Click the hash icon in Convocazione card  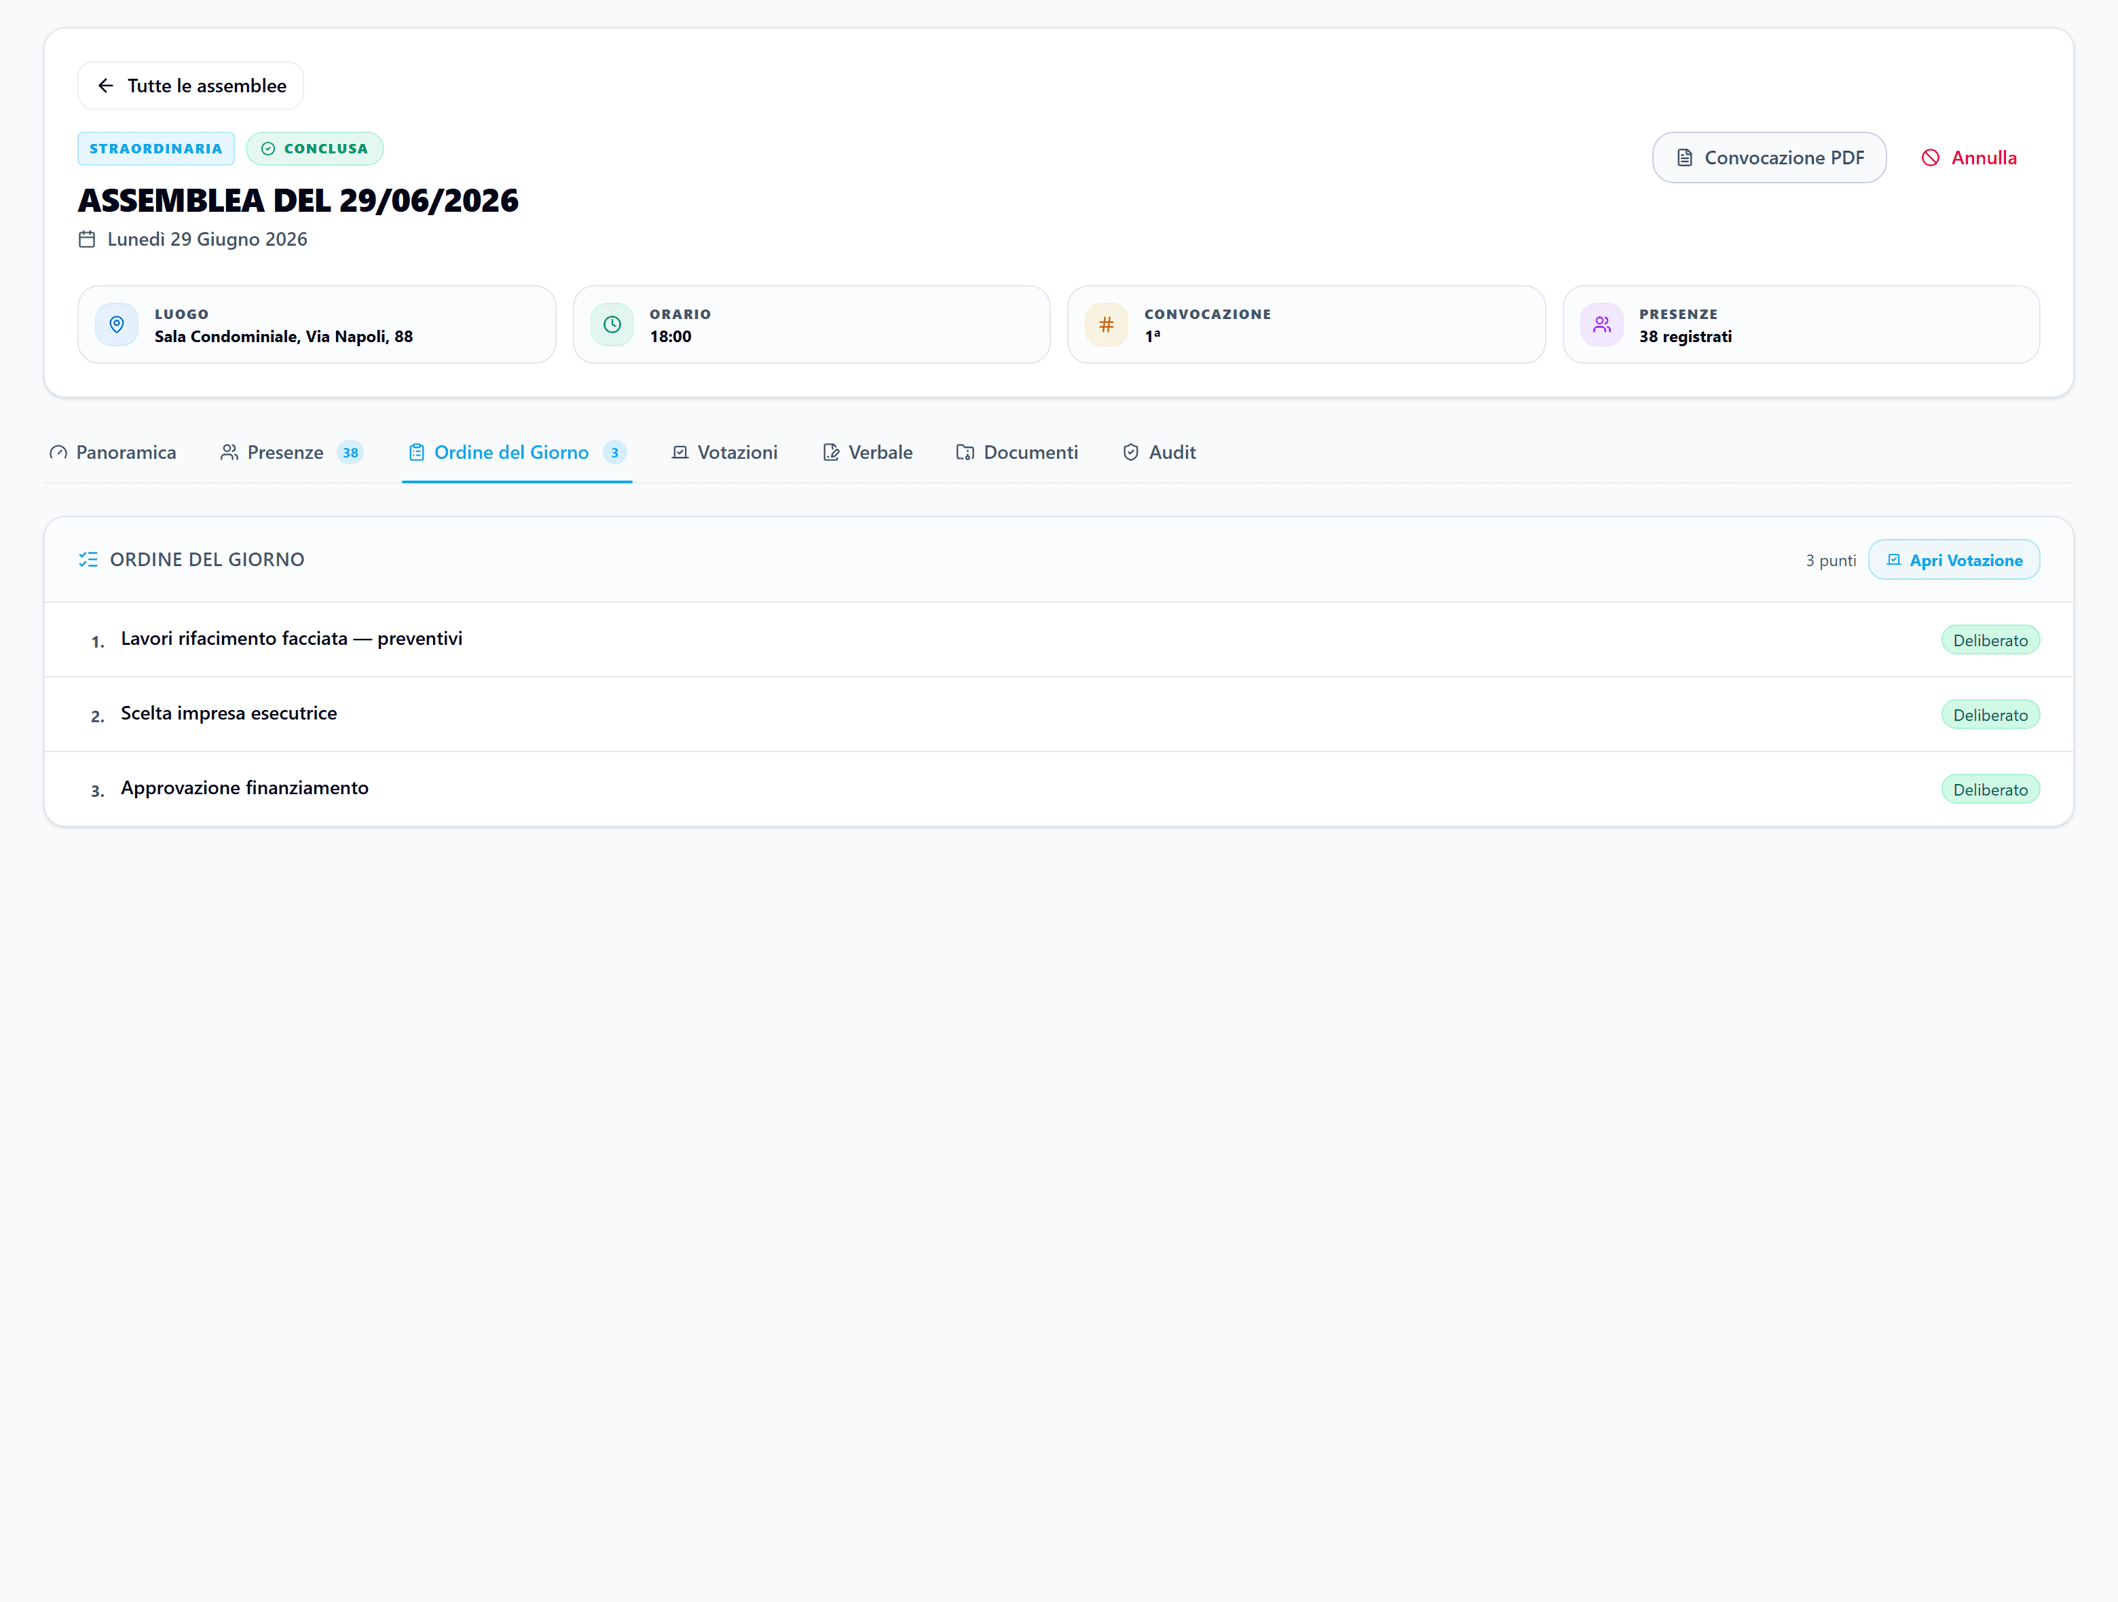click(x=1106, y=324)
